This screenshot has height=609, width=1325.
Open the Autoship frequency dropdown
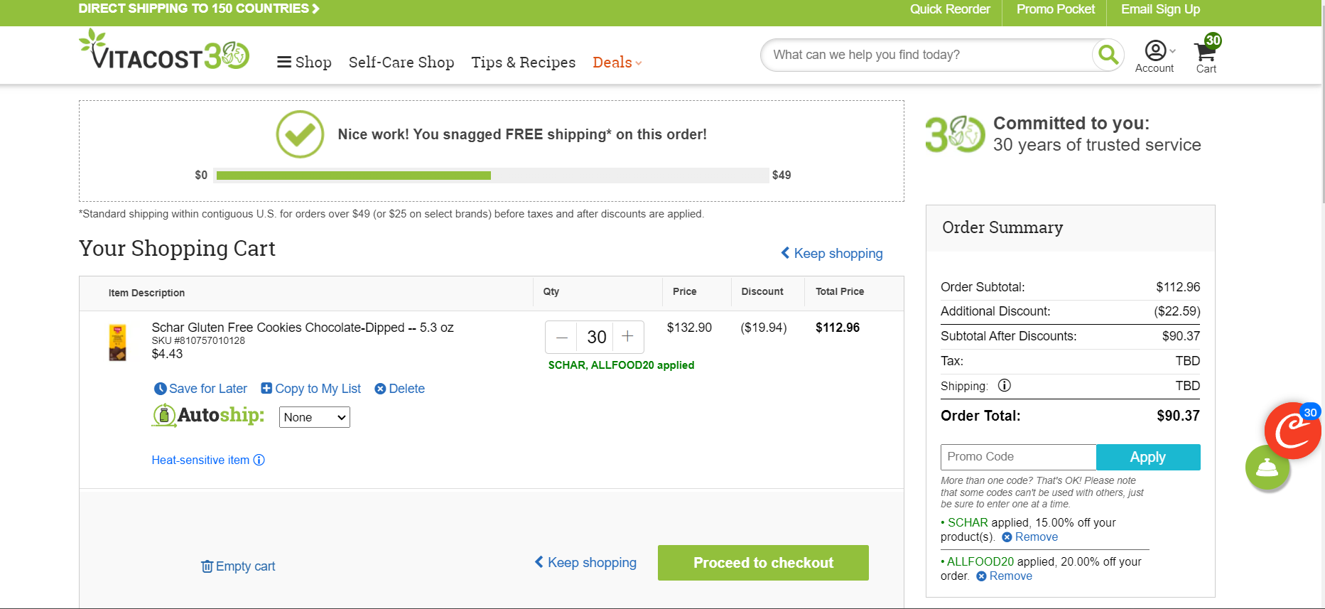(315, 417)
